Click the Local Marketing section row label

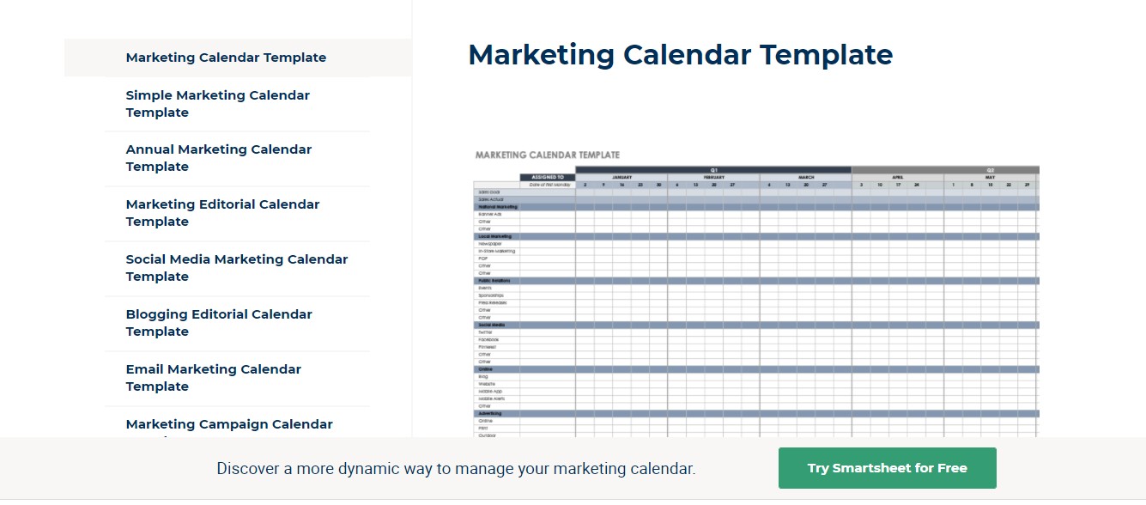[494, 236]
